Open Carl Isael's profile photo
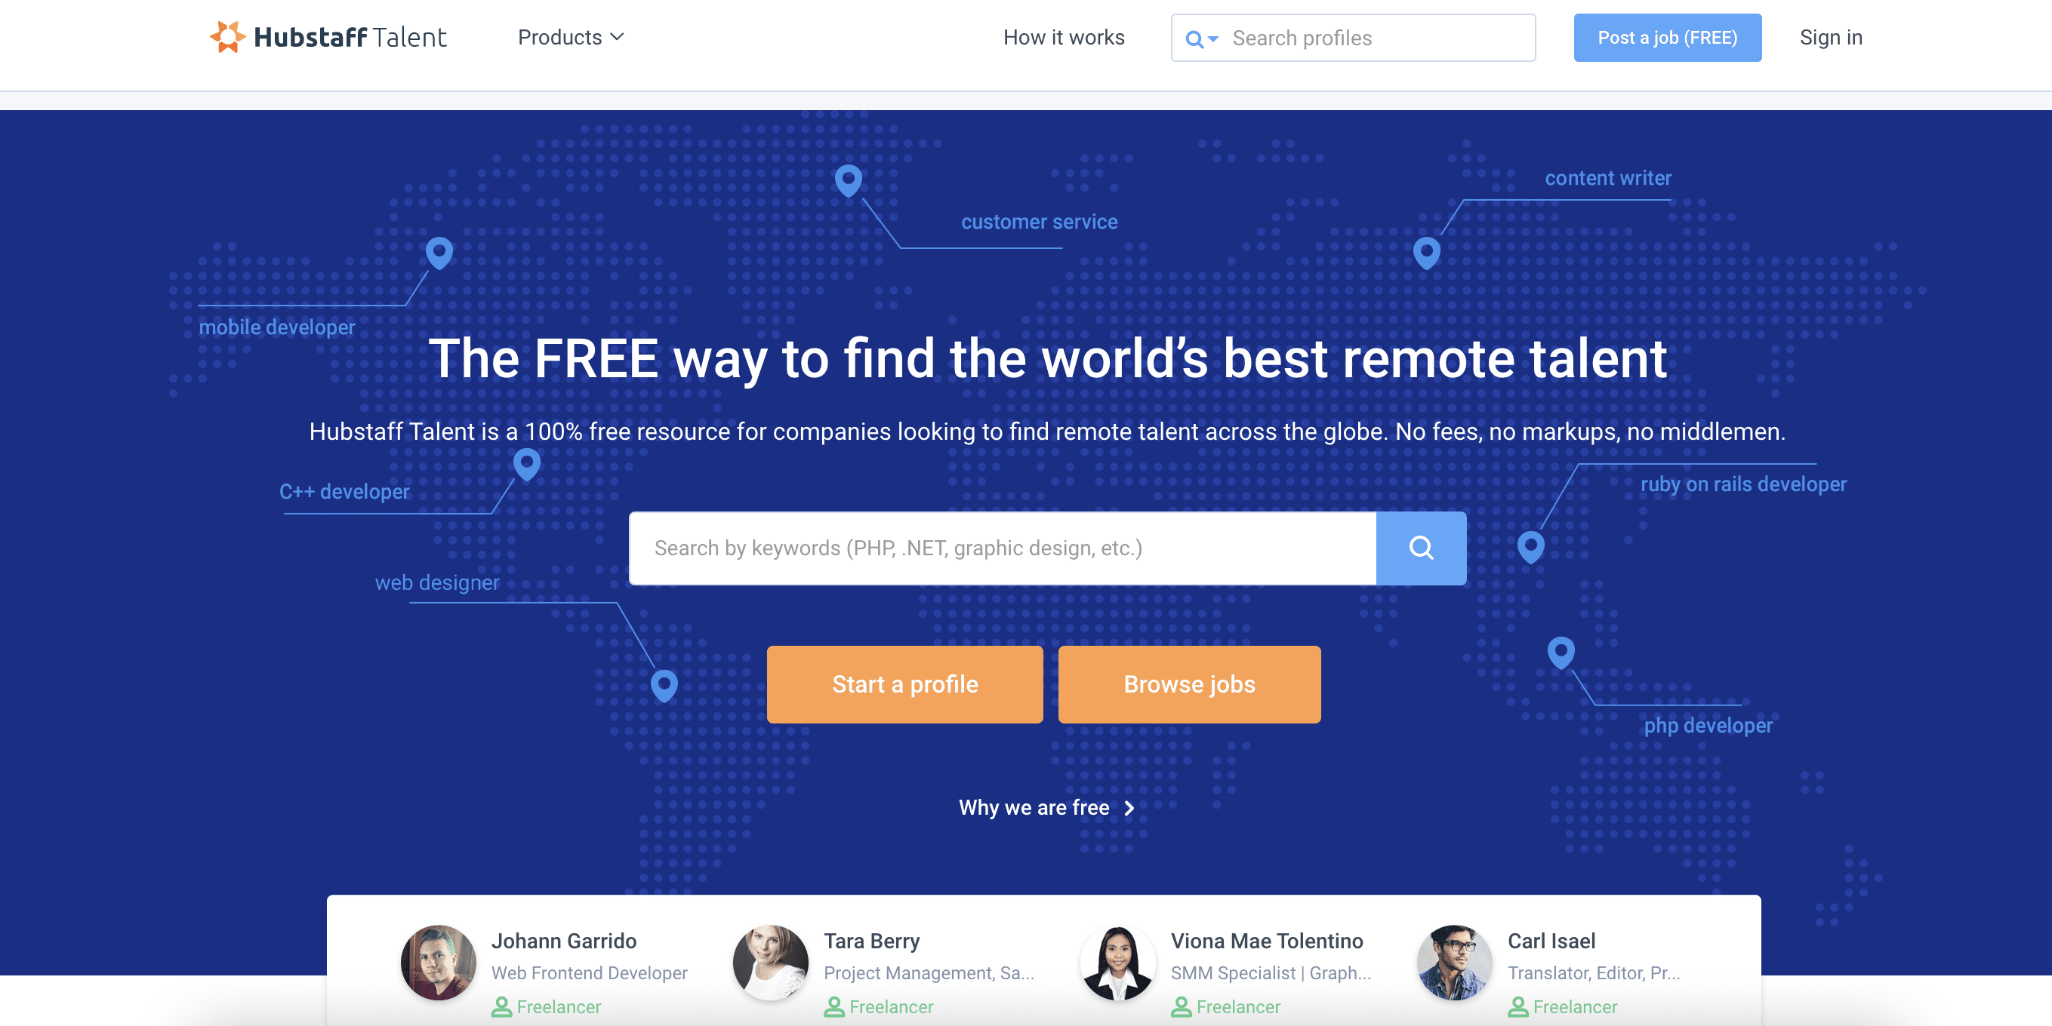The height and width of the screenshot is (1026, 2052). coord(1455,963)
